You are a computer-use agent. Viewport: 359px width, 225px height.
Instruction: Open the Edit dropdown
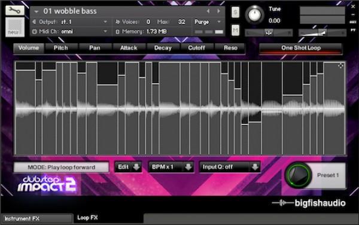click(129, 167)
